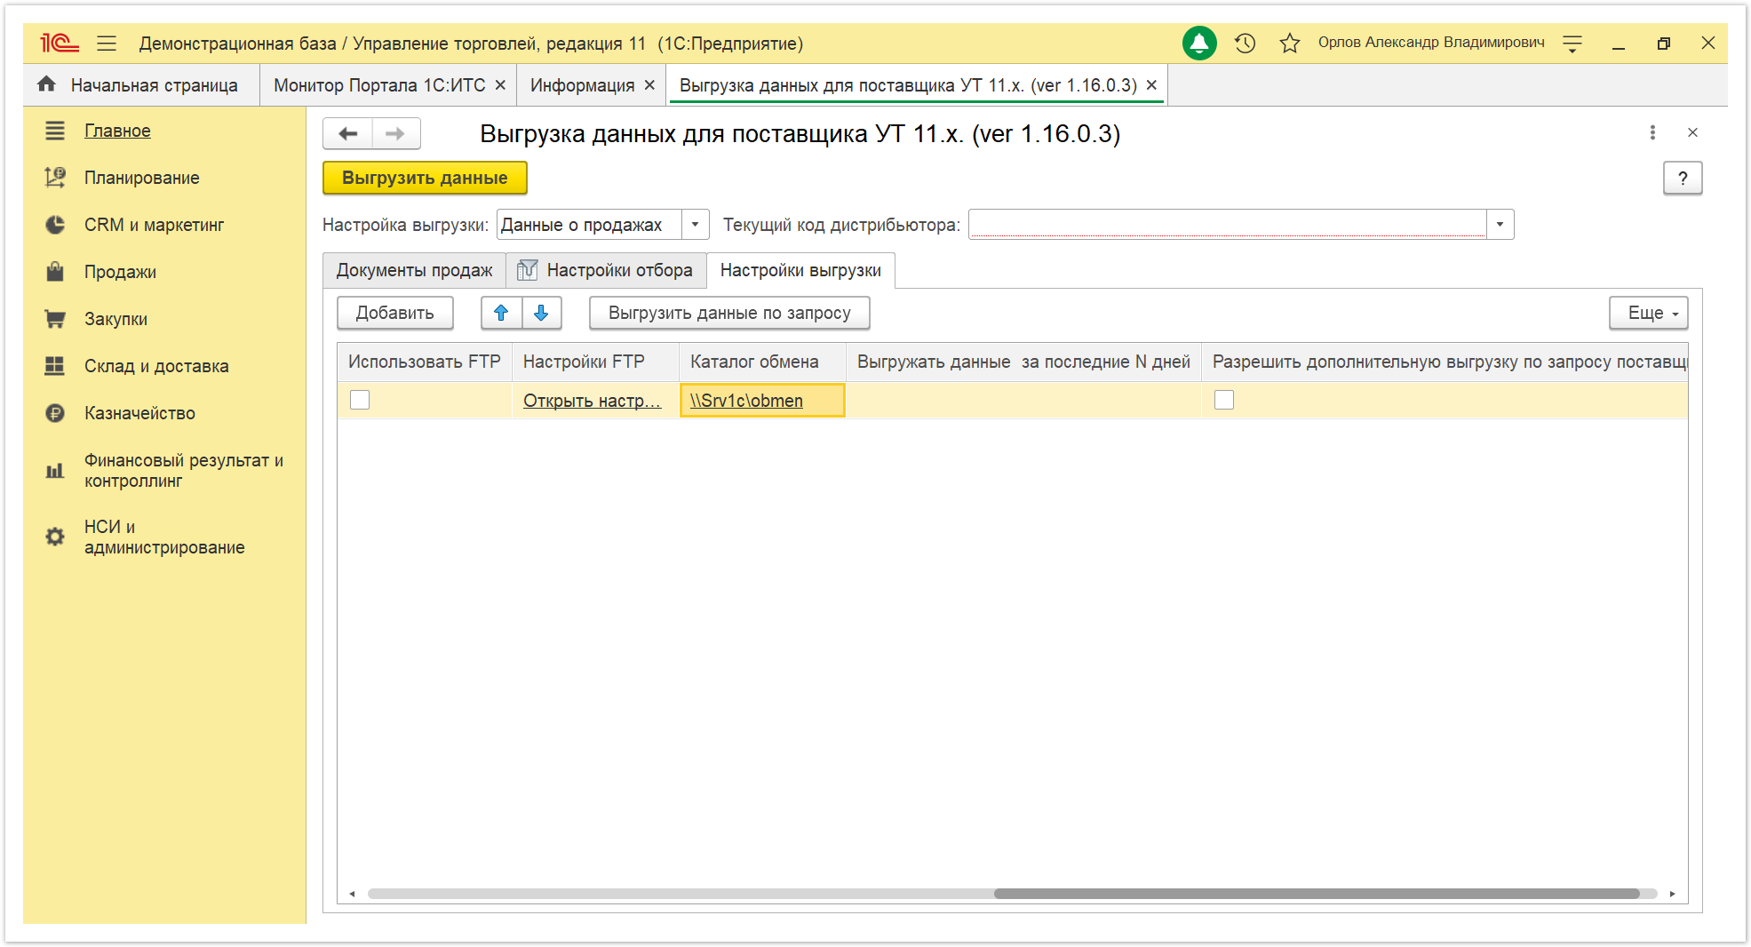Viewport: 1751px width, 947px height.
Task: Move row up with blue arrow
Action: tap(501, 313)
